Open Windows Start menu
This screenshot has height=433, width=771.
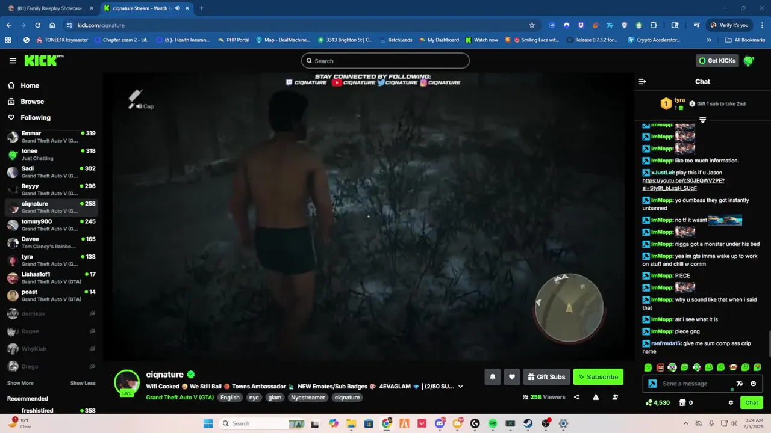tap(208, 423)
